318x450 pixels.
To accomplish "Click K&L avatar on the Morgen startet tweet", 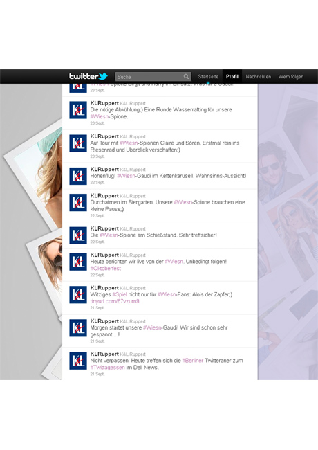I will point(78,328).
